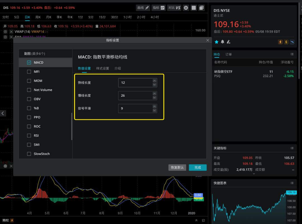Screen dimensions: 302x224
Task: Open quick trade with the lightning icon
Action: (281, 41)
